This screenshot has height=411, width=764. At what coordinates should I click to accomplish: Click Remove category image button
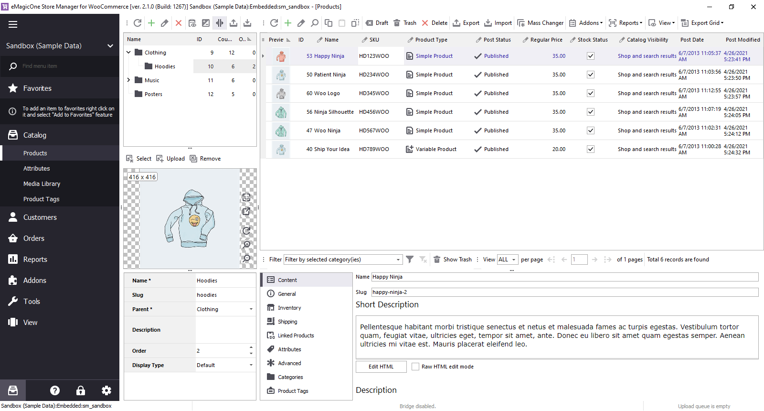pos(205,159)
